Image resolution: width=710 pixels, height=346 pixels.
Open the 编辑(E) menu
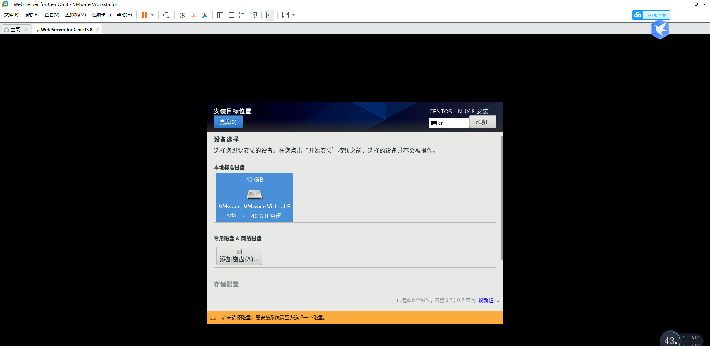(x=31, y=15)
